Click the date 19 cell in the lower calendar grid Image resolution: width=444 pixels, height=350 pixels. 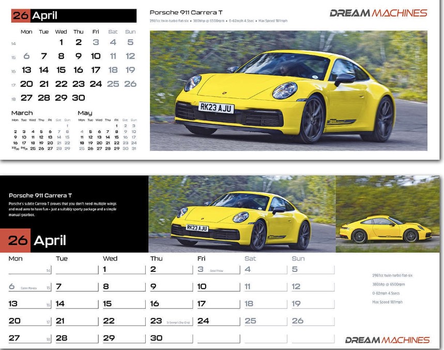click(x=313, y=304)
